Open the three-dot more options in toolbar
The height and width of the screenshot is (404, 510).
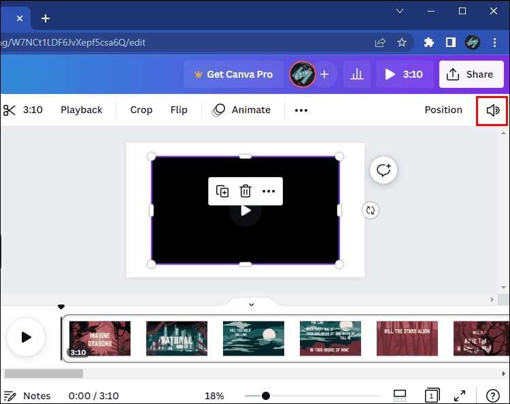click(x=301, y=110)
